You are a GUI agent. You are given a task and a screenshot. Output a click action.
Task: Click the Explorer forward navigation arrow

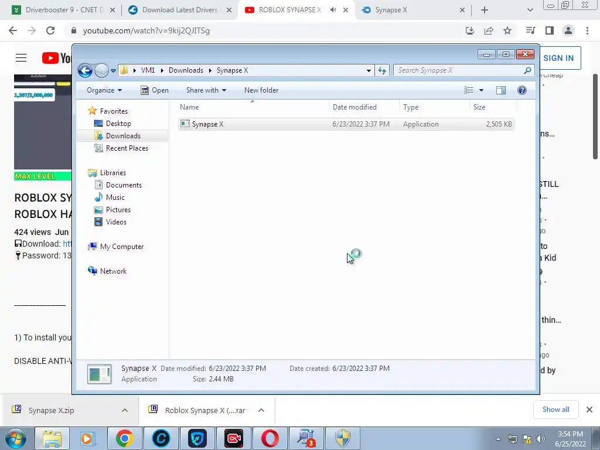coord(101,70)
